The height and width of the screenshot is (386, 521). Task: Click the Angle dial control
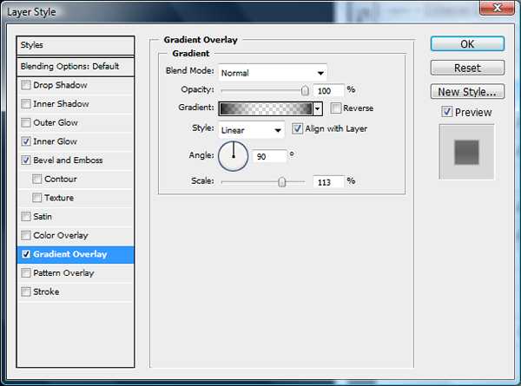(234, 156)
